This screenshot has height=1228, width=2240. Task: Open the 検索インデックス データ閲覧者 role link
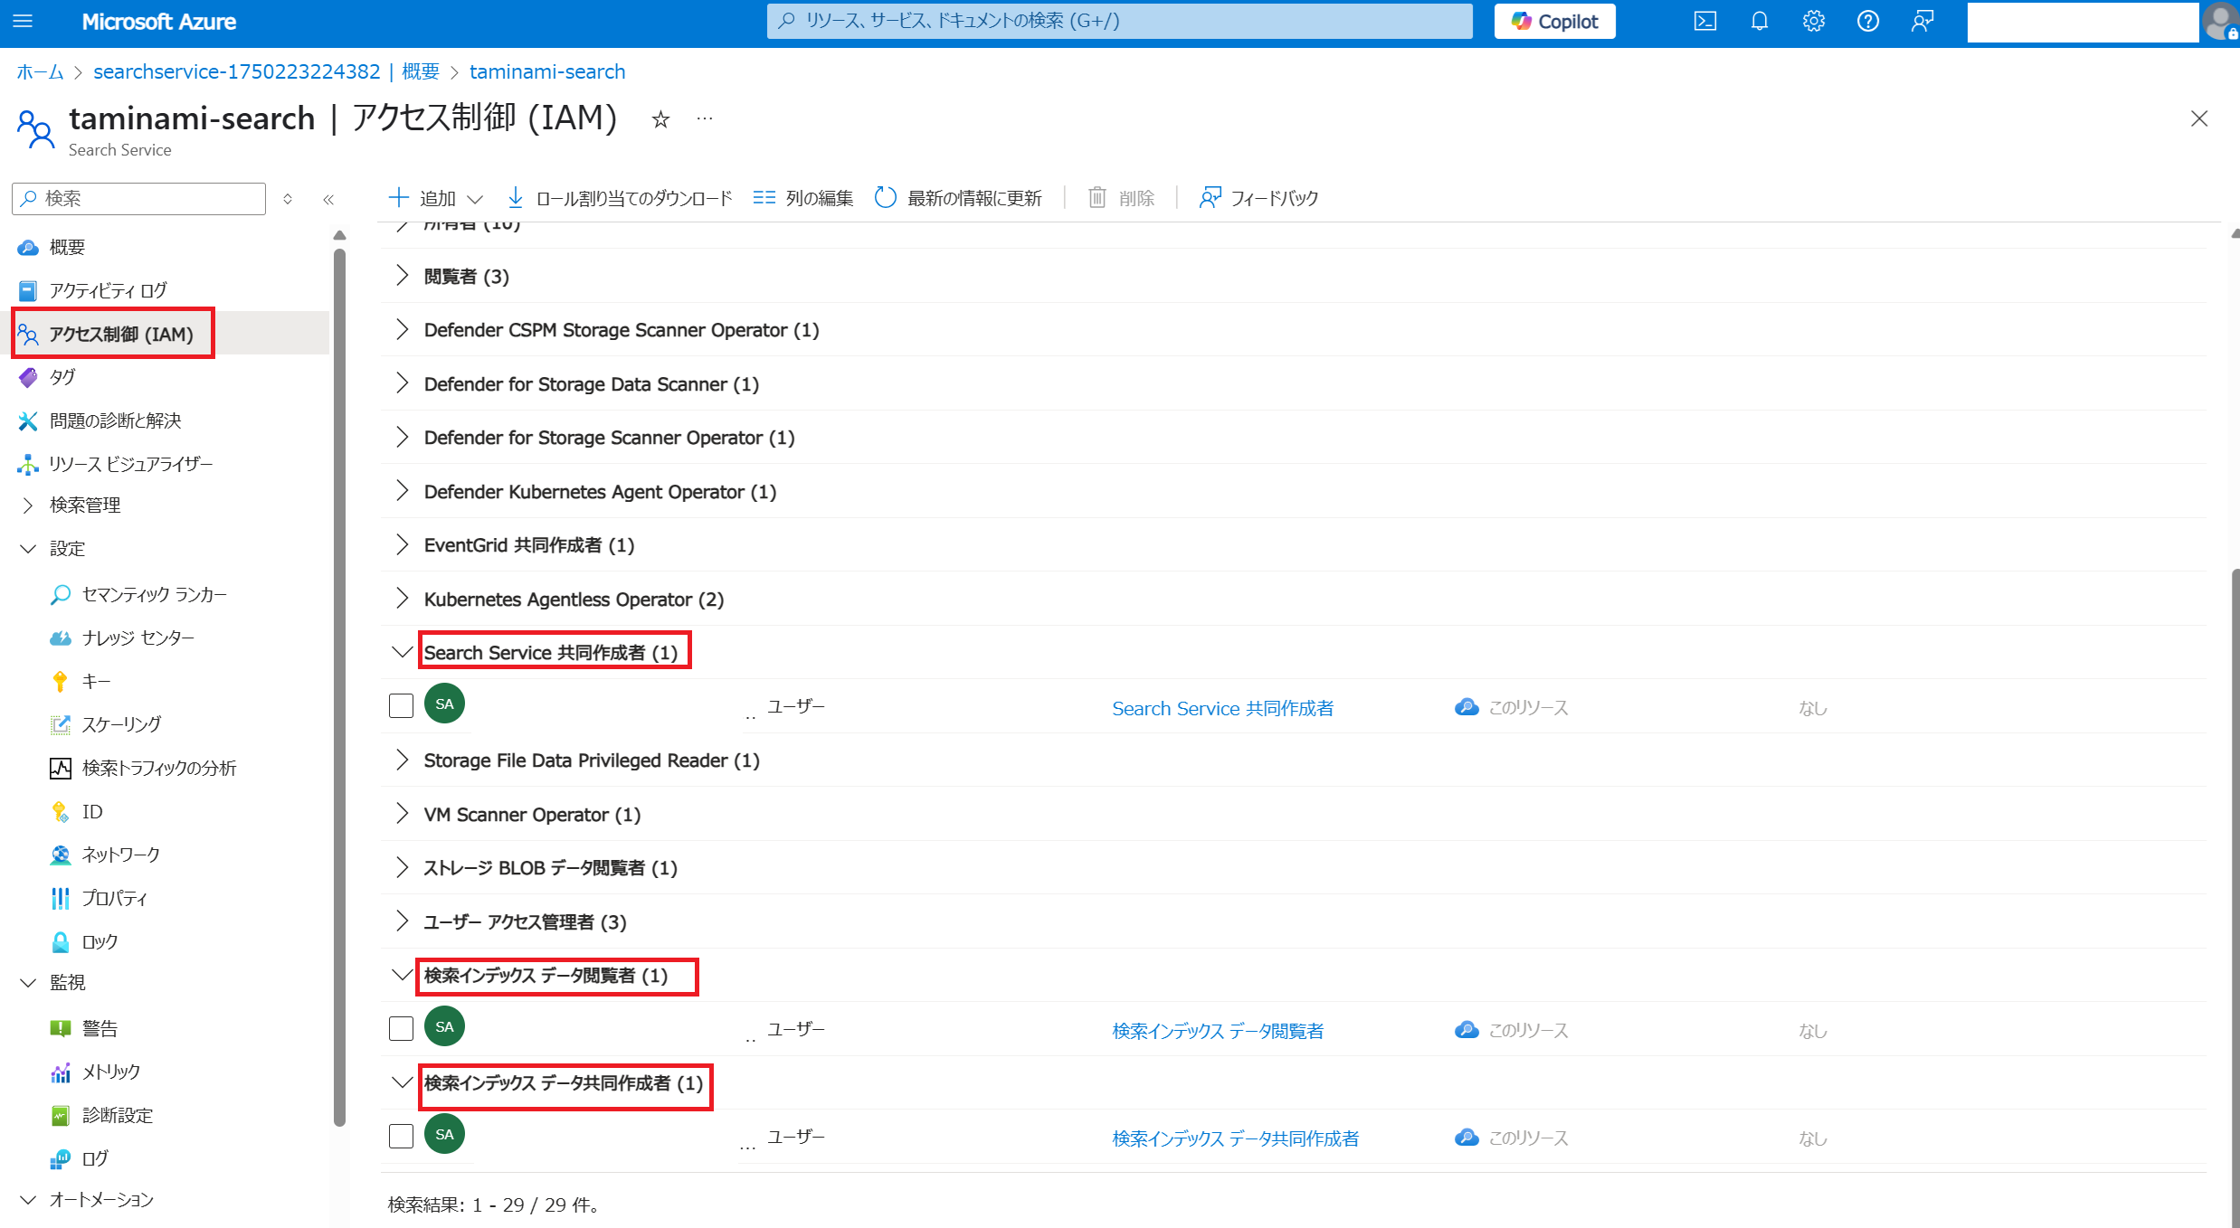coord(1218,1031)
